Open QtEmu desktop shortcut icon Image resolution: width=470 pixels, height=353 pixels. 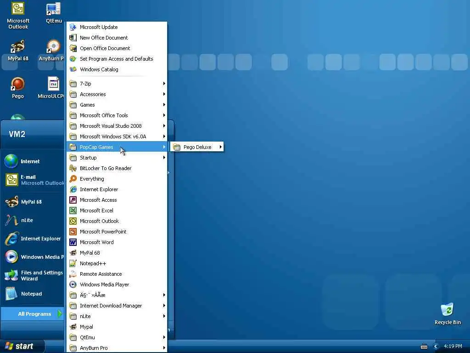click(53, 9)
